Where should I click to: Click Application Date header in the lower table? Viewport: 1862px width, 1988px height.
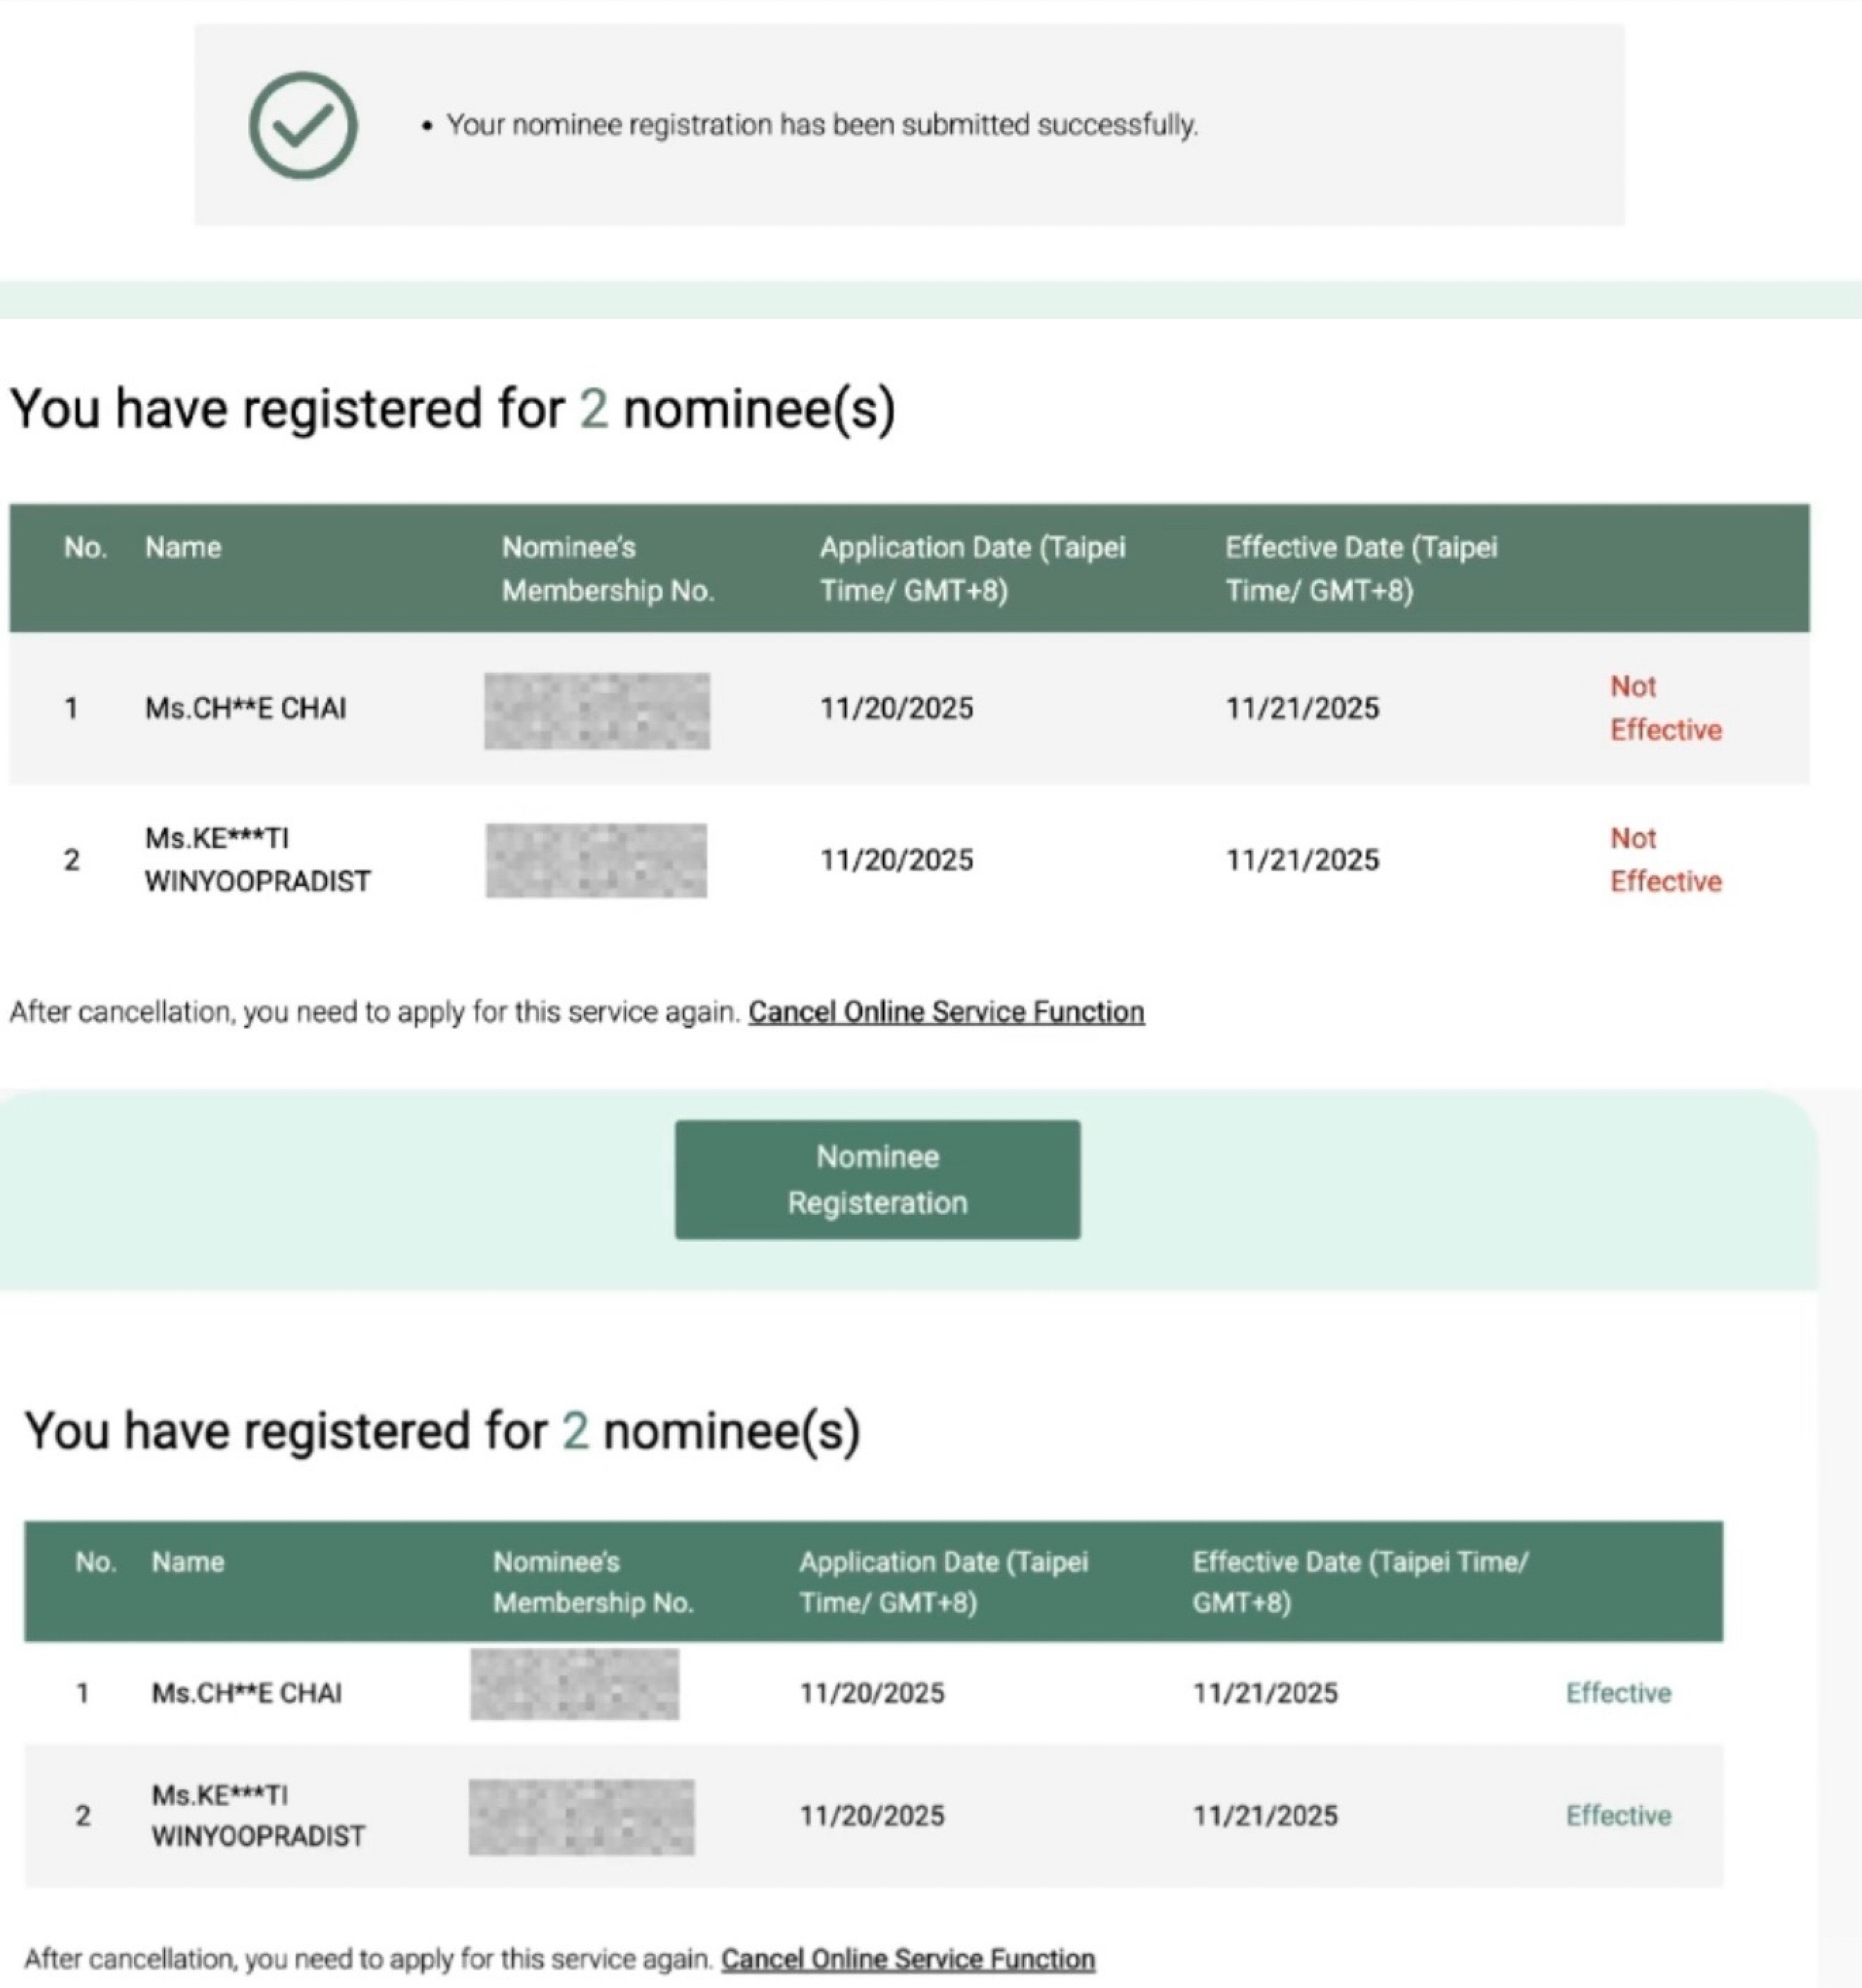[x=942, y=1582]
